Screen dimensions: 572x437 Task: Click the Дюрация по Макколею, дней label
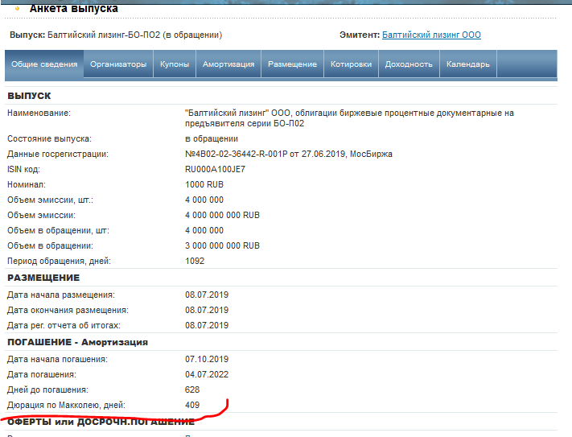click(x=66, y=406)
